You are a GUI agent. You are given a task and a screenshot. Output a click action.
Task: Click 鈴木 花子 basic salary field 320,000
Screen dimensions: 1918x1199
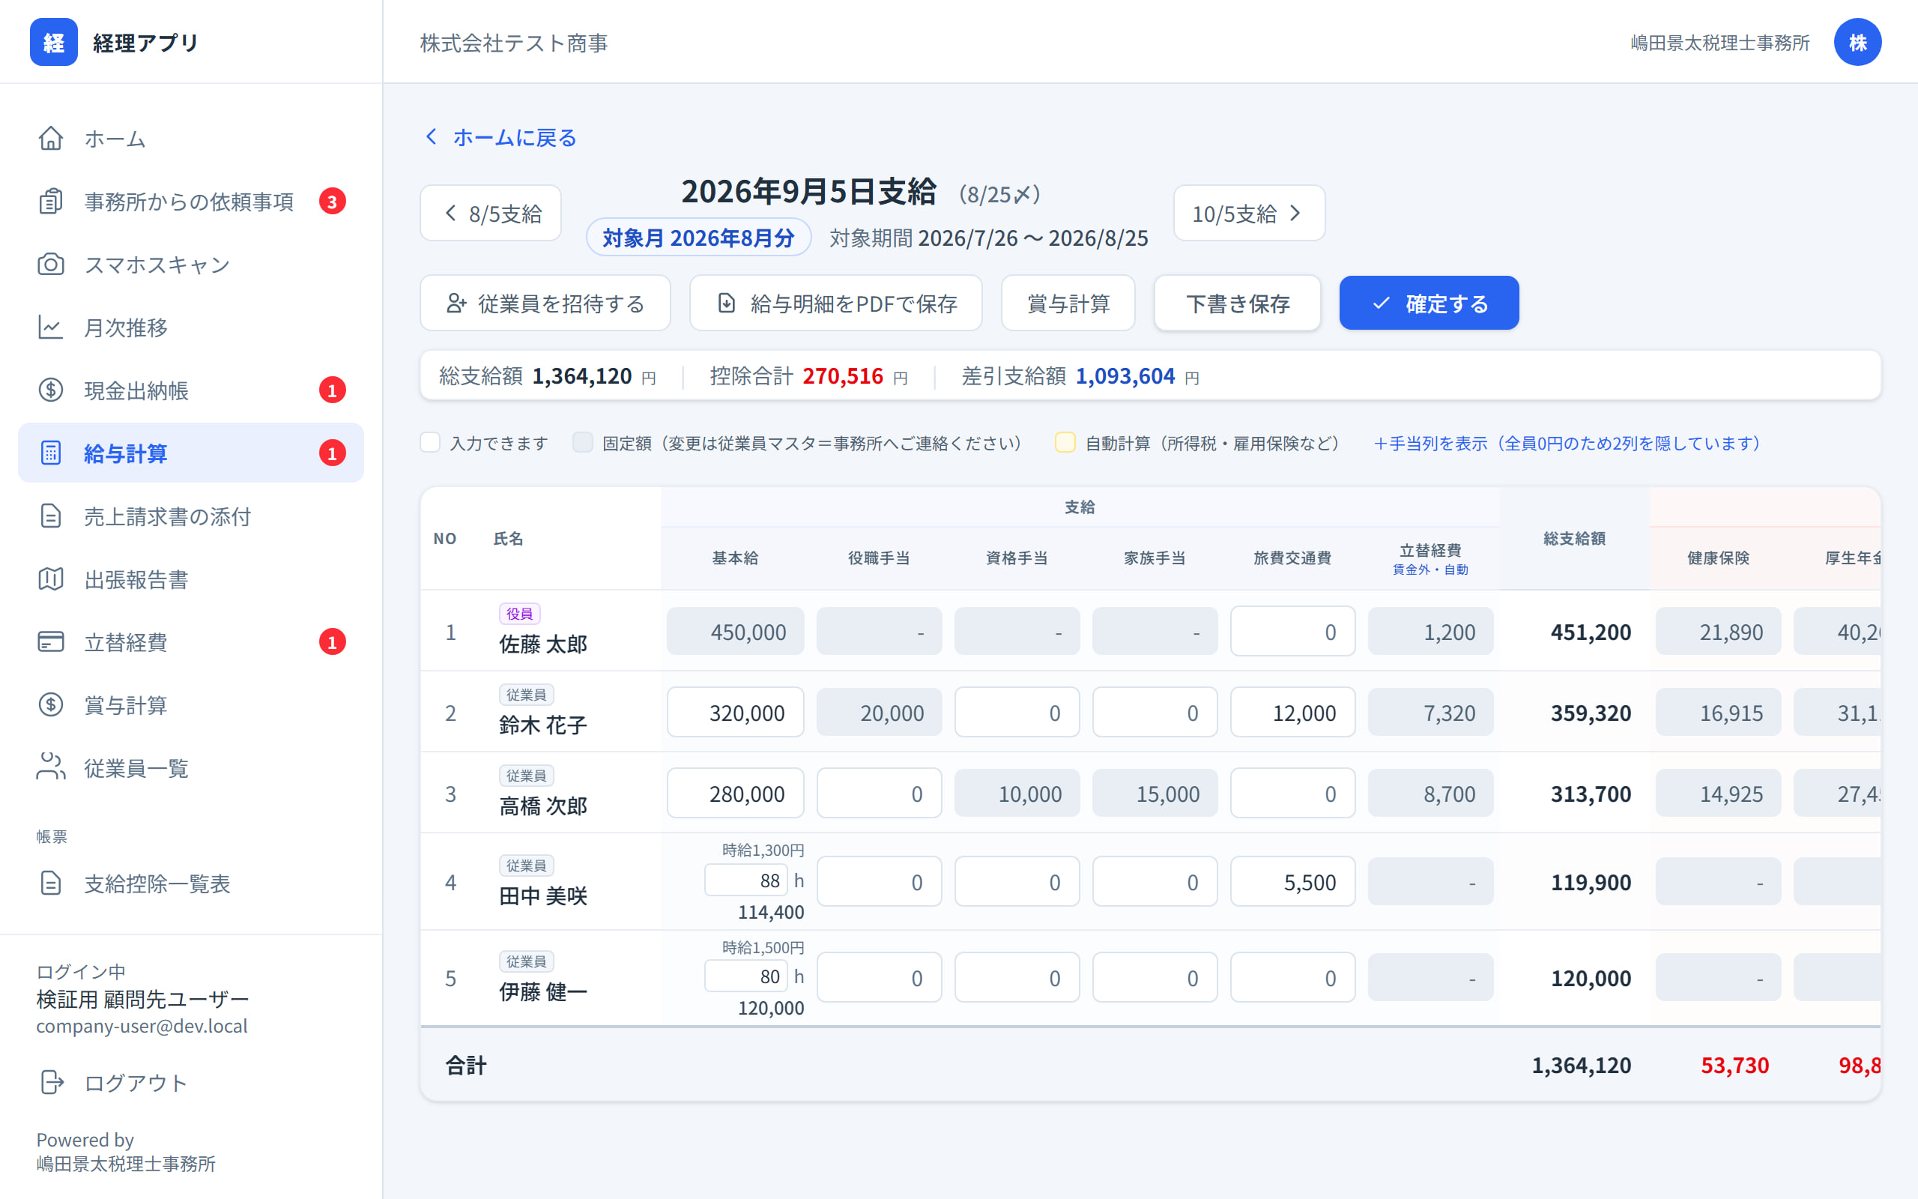[735, 713]
